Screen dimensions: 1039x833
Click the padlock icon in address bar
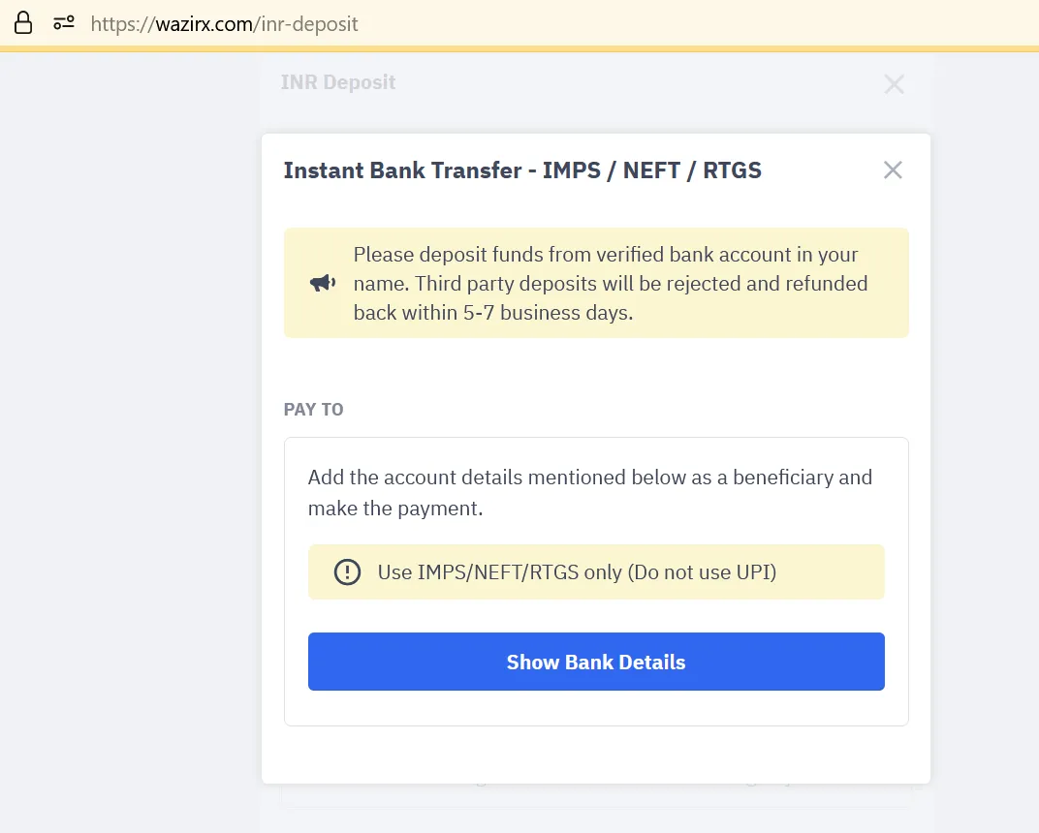(23, 22)
